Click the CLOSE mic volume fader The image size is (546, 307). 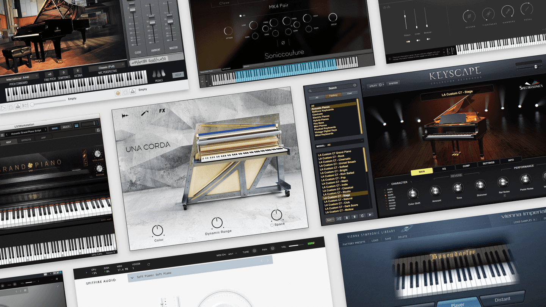pos(132,8)
